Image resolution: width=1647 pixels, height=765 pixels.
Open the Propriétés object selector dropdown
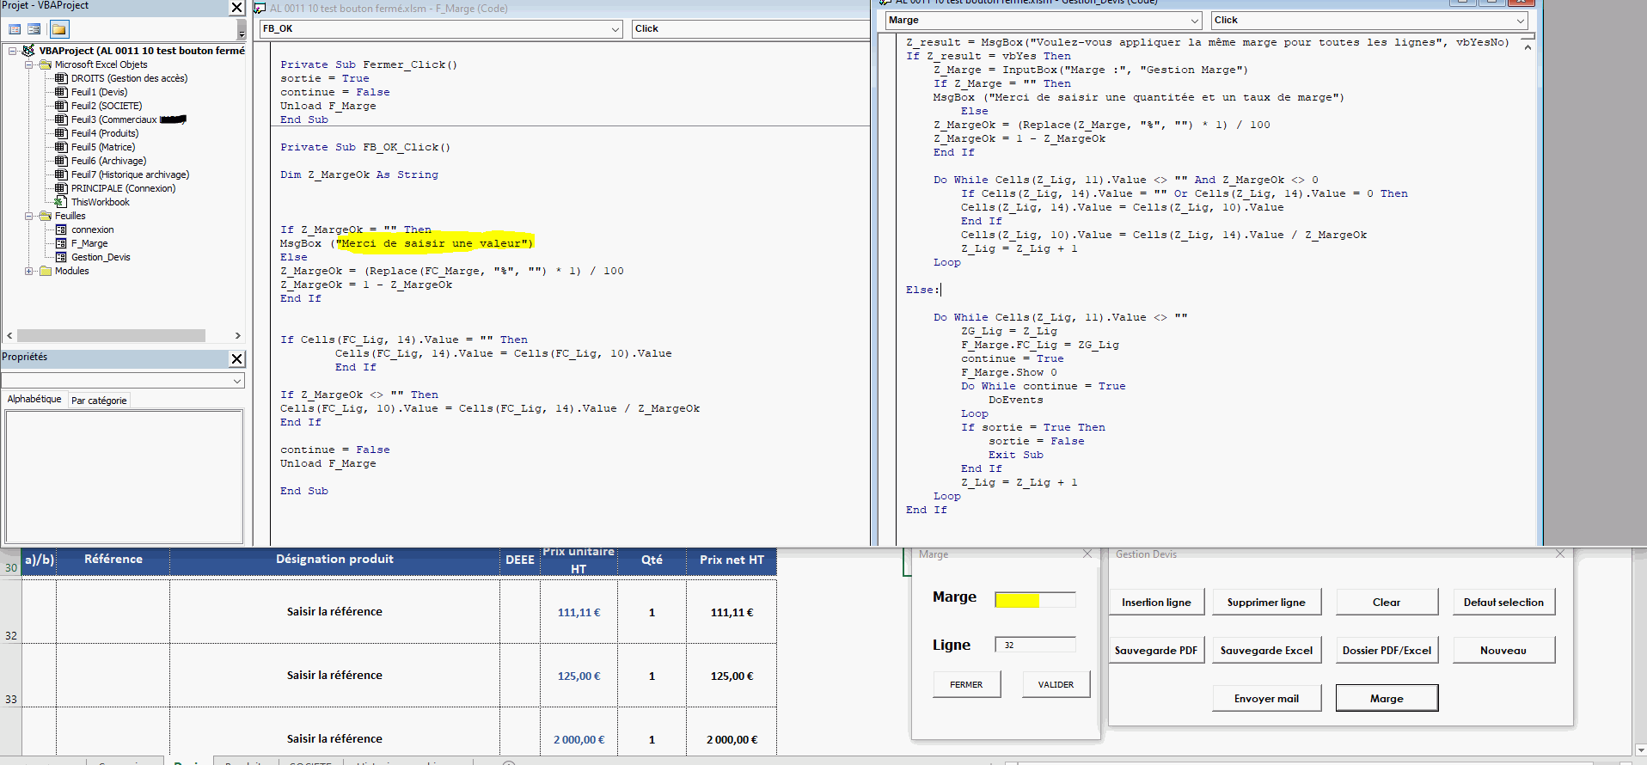[236, 381]
